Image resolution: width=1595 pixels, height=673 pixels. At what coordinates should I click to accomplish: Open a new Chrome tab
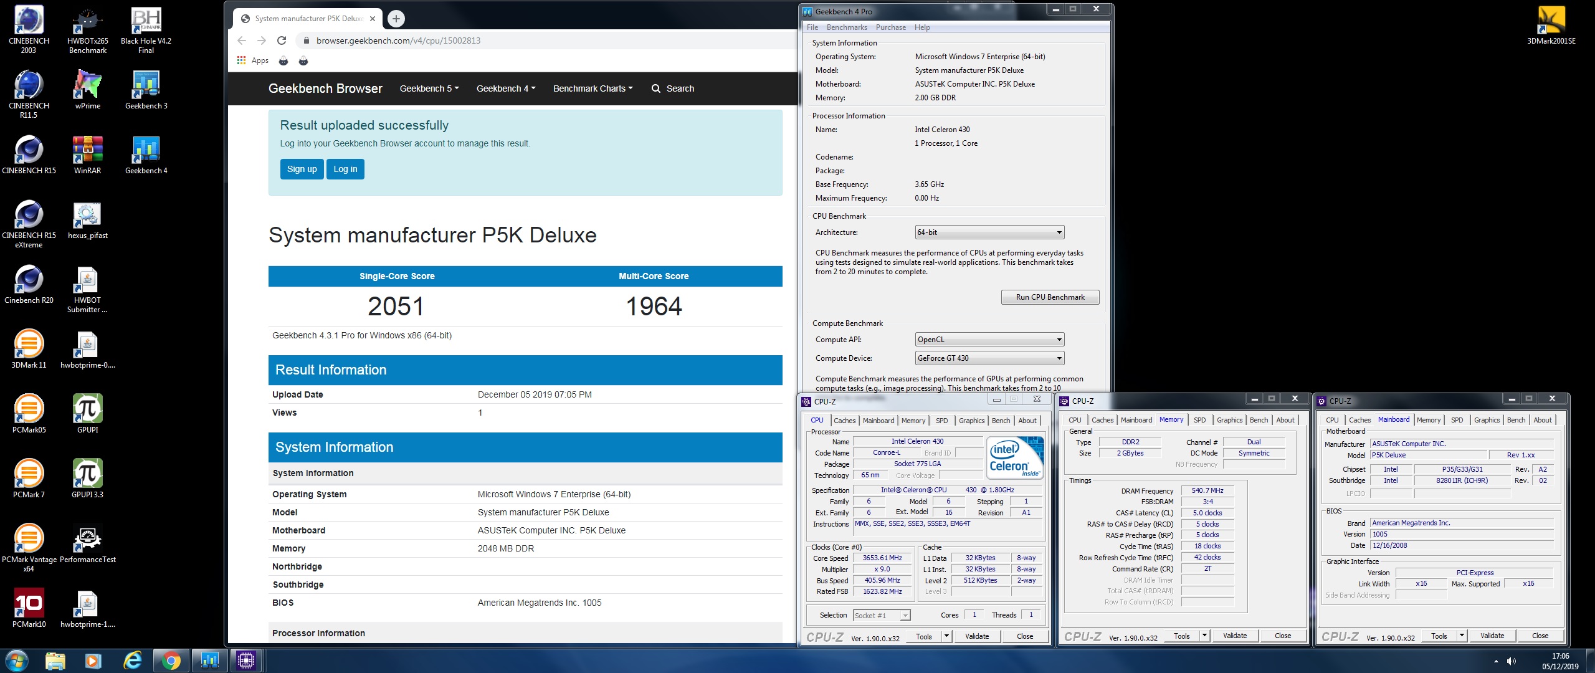point(396,19)
